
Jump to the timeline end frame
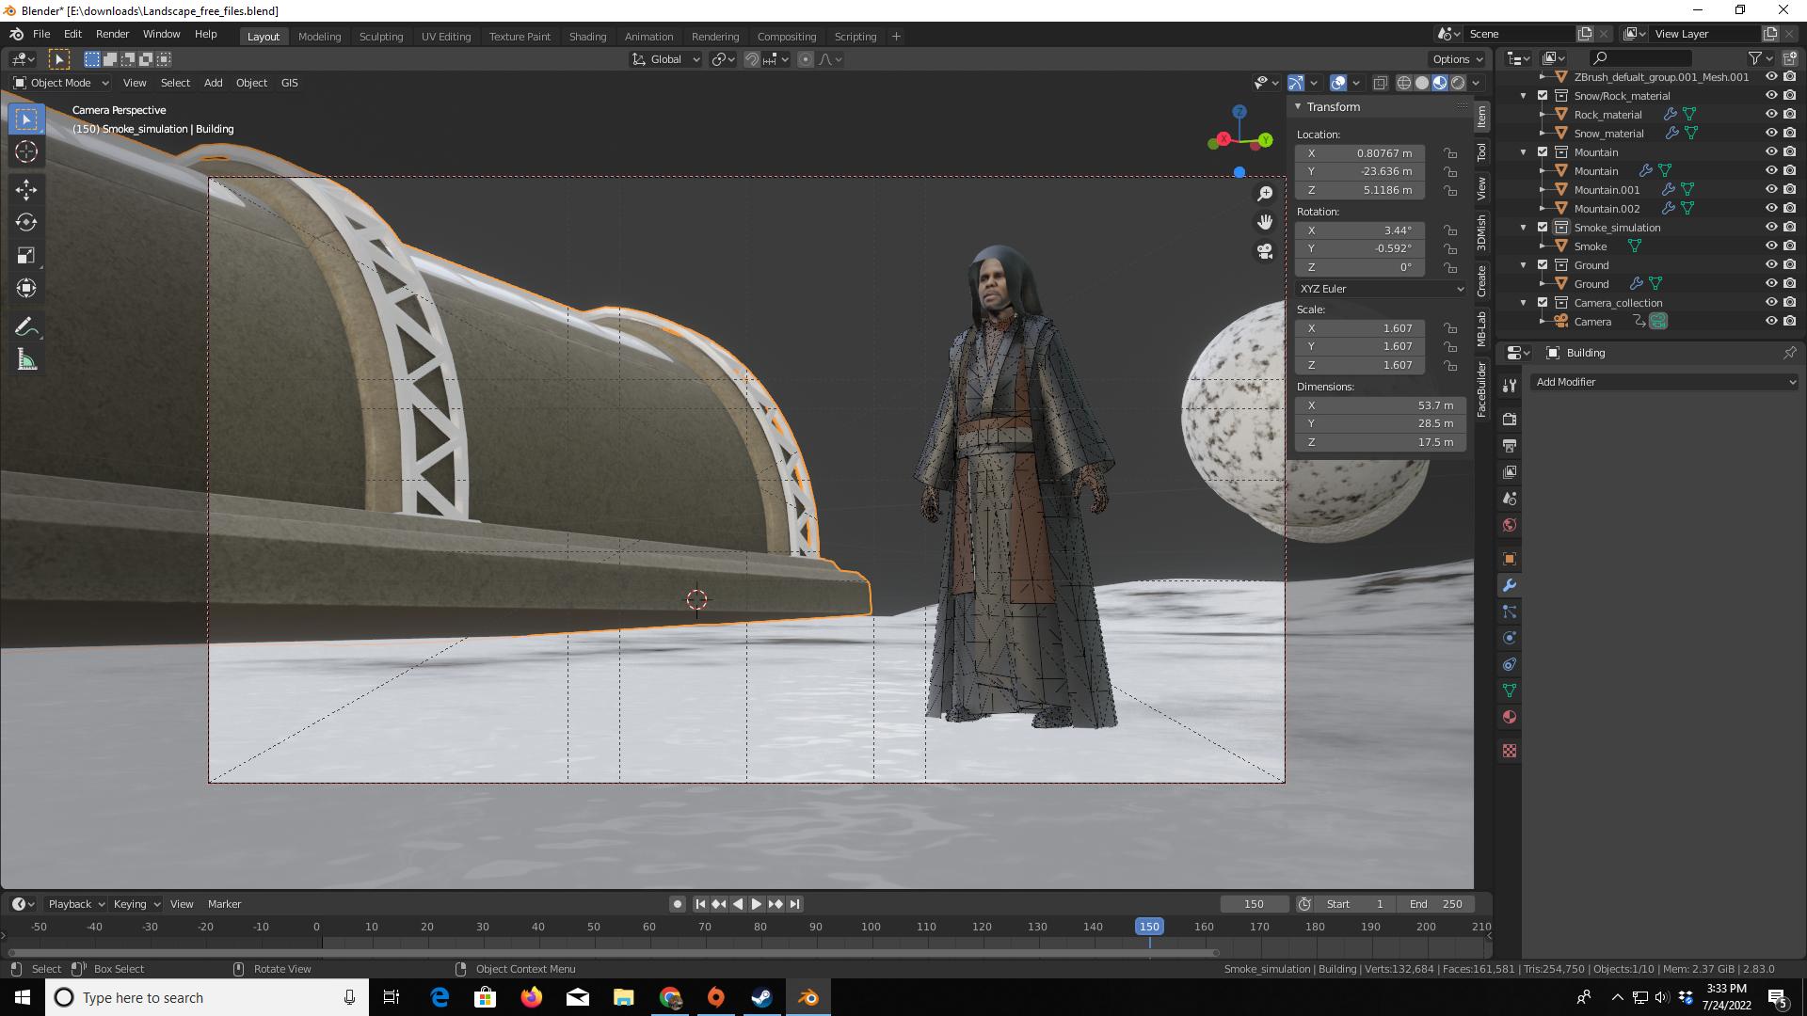coord(795,904)
